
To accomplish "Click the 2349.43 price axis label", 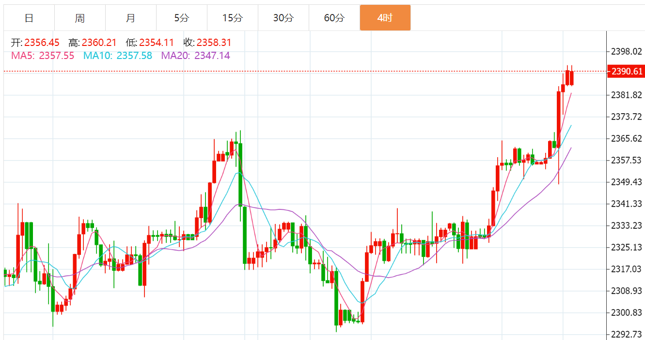I will [627, 182].
